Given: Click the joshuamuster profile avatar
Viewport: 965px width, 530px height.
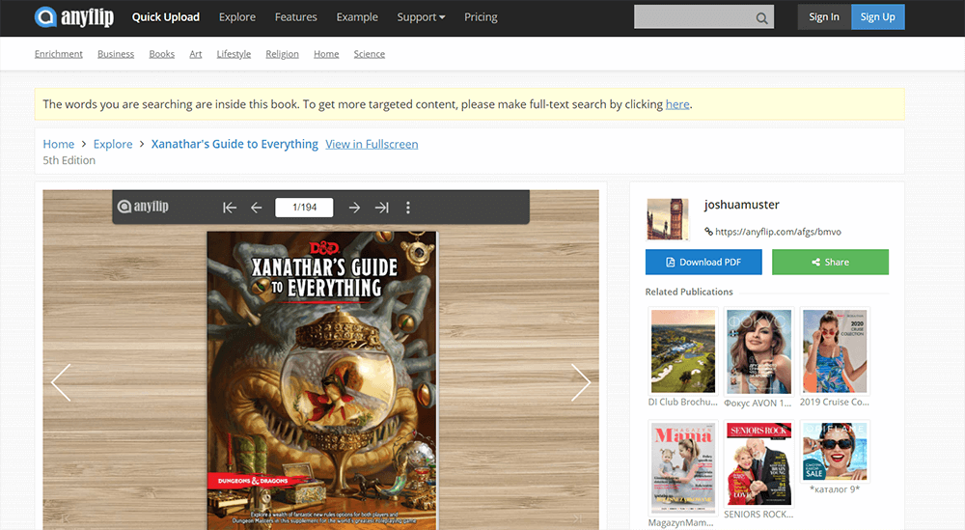Looking at the screenshot, I should coord(667,218).
